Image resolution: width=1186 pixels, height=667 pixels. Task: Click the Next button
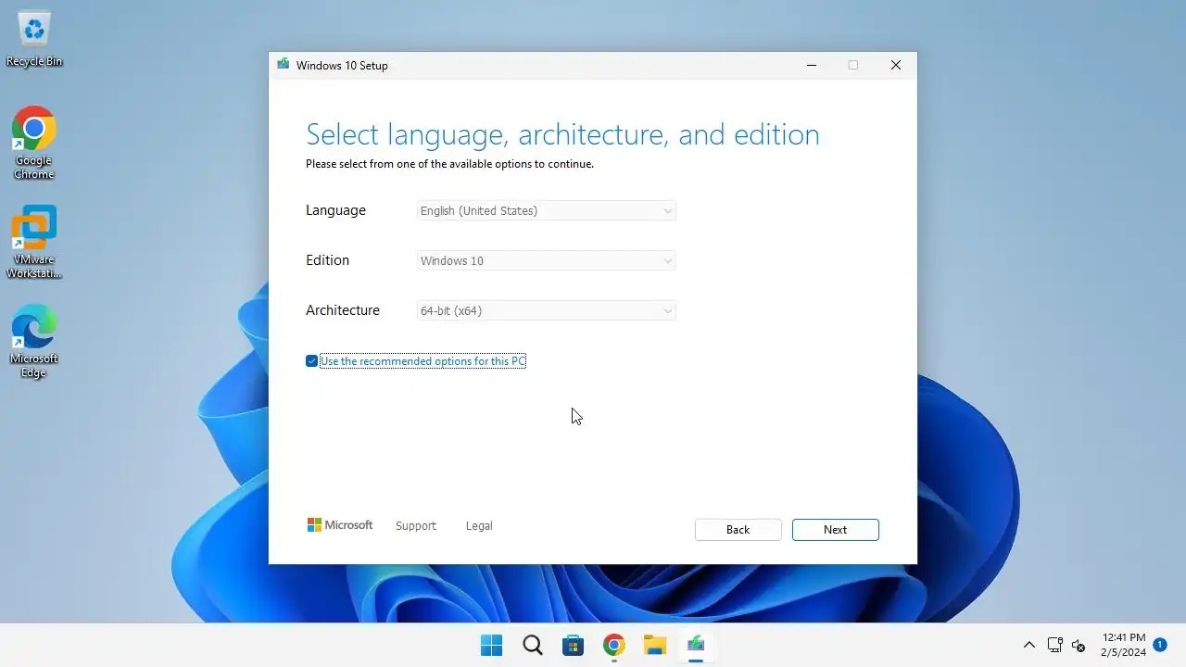click(836, 530)
